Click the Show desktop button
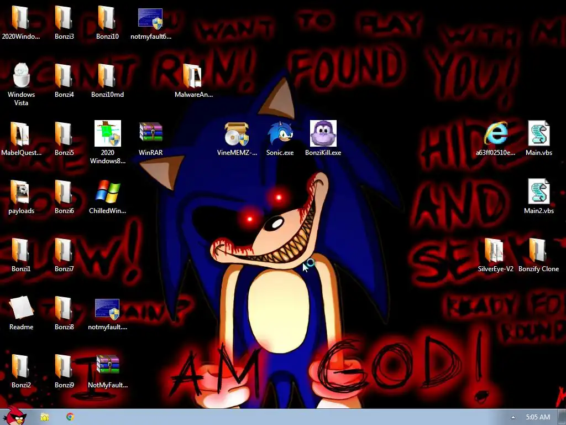Viewport: 566px width, 425px height. click(x=562, y=417)
